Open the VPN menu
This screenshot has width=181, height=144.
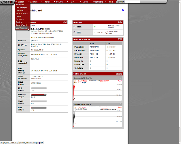click(x=72, y=2)
